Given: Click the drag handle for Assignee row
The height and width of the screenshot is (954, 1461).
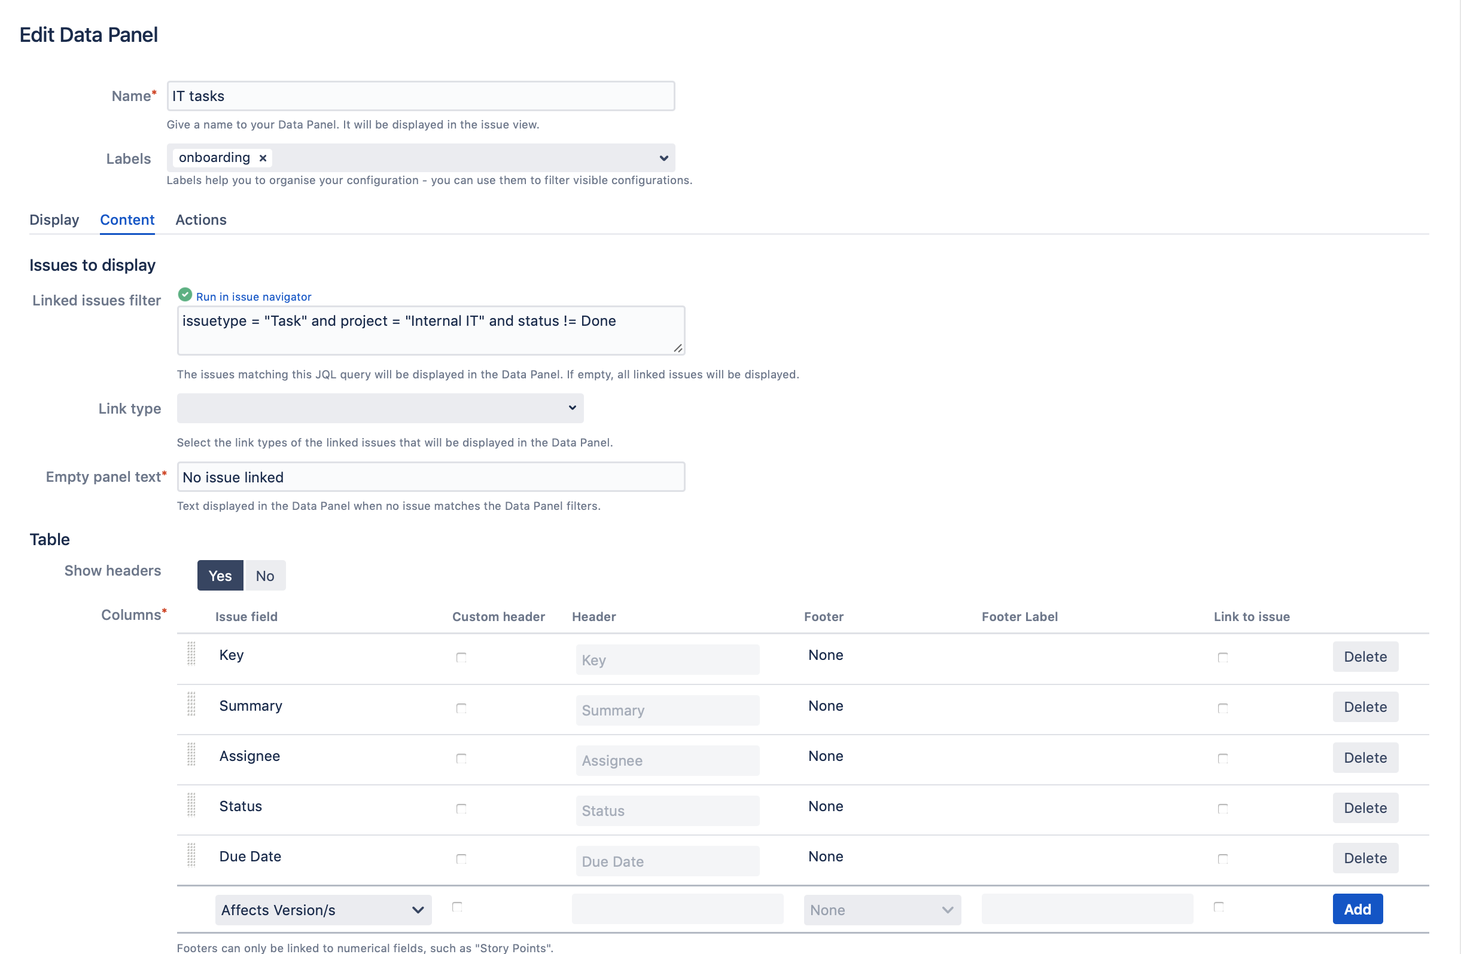Looking at the screenshot, I should click(x=191, y=754).
